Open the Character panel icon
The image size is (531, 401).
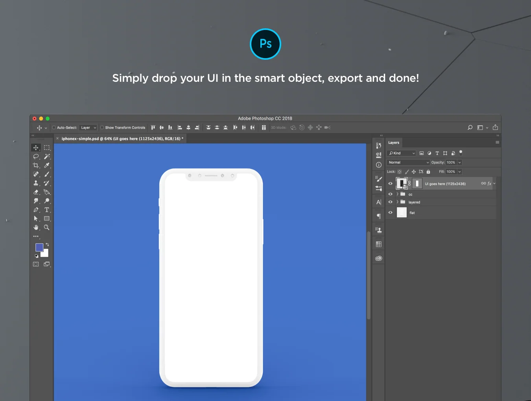pos(378,202)
